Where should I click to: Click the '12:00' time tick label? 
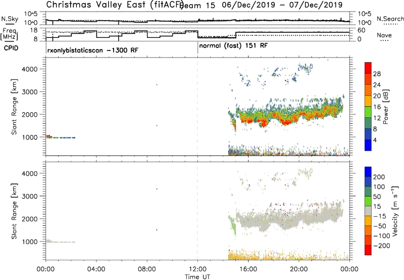pos(197,269)
